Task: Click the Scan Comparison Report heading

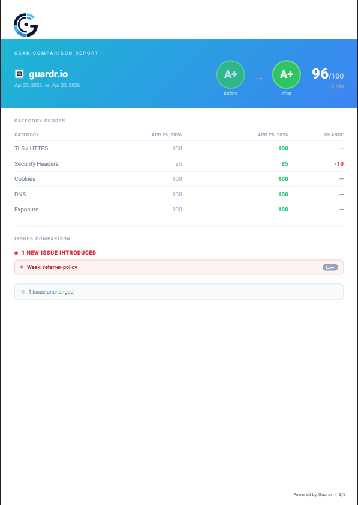Action: tap(56, 53)
